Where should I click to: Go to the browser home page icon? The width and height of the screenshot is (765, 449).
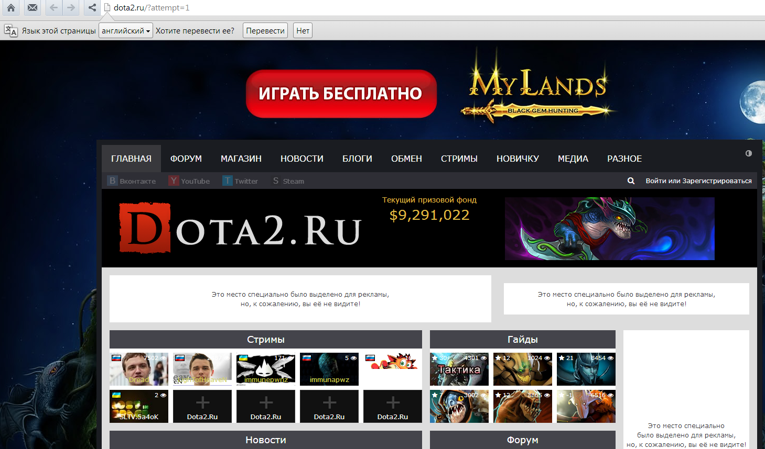pyautogui.click(x=10, y=8)
